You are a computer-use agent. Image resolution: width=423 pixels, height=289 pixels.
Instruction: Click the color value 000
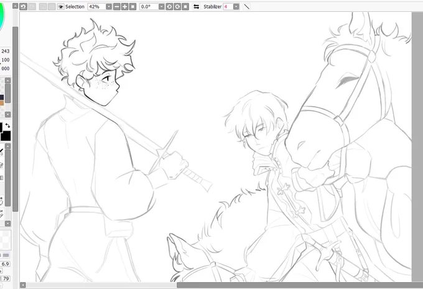coord(6,68)
